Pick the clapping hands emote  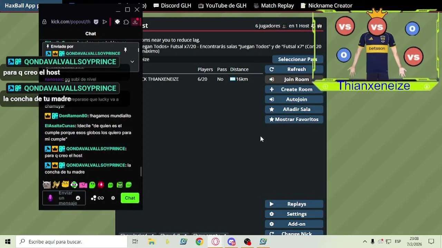tap(56, 185)
